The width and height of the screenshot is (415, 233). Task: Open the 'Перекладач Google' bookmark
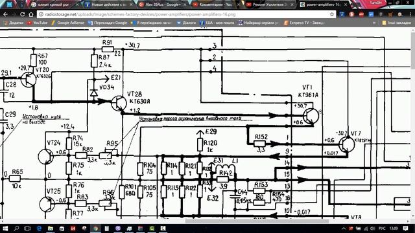[108, 23]
